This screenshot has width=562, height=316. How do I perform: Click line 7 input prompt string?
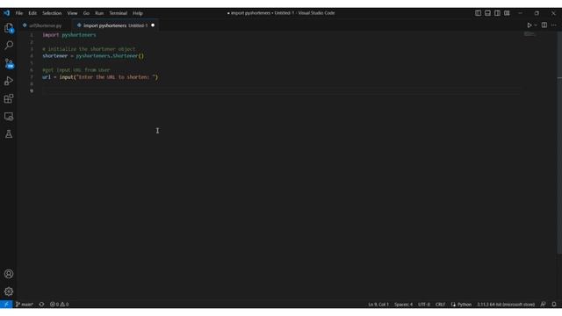116,77
